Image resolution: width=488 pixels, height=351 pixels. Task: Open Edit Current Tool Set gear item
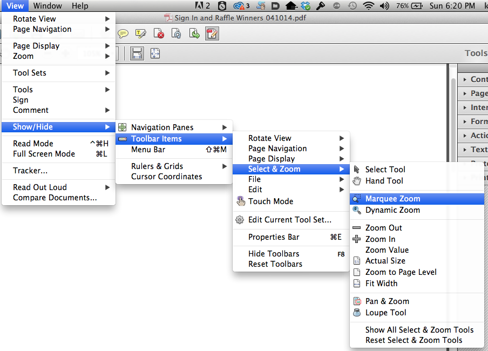click(291, 220)
